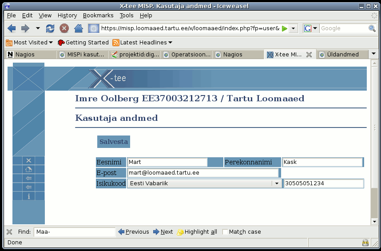Click the page scrollbar up arrow
Screen dimensions: 381x251
coord(374,64)
